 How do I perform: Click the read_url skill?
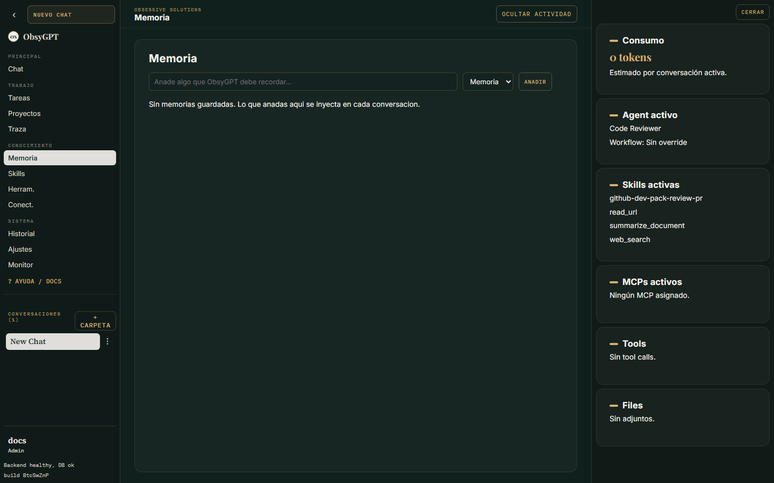[x=623, y=212]
